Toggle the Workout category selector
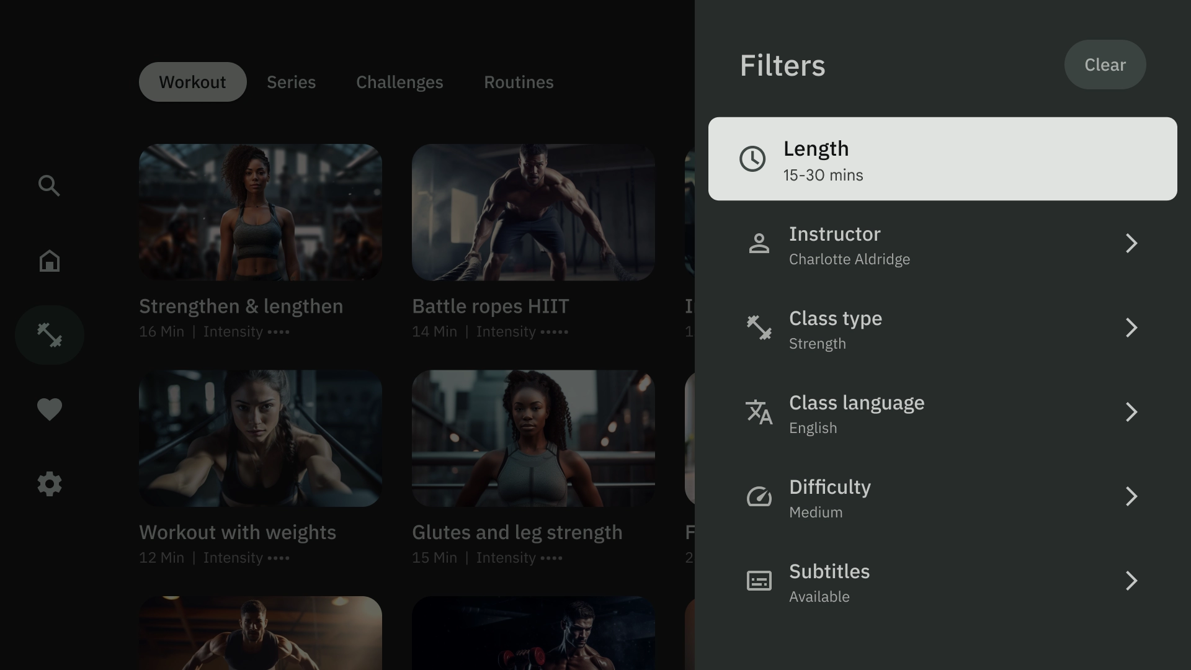The height and width of the screenshot is (670, 1191). tap(192, 82)
